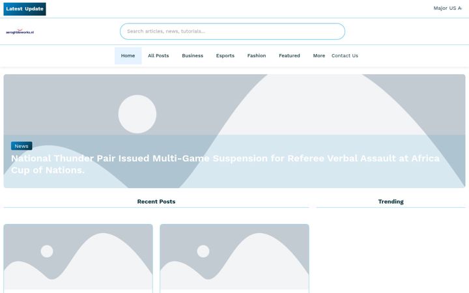Click the Latest Update badge
The width and height of the screenshot is (469, 293).
click(25, 9)
